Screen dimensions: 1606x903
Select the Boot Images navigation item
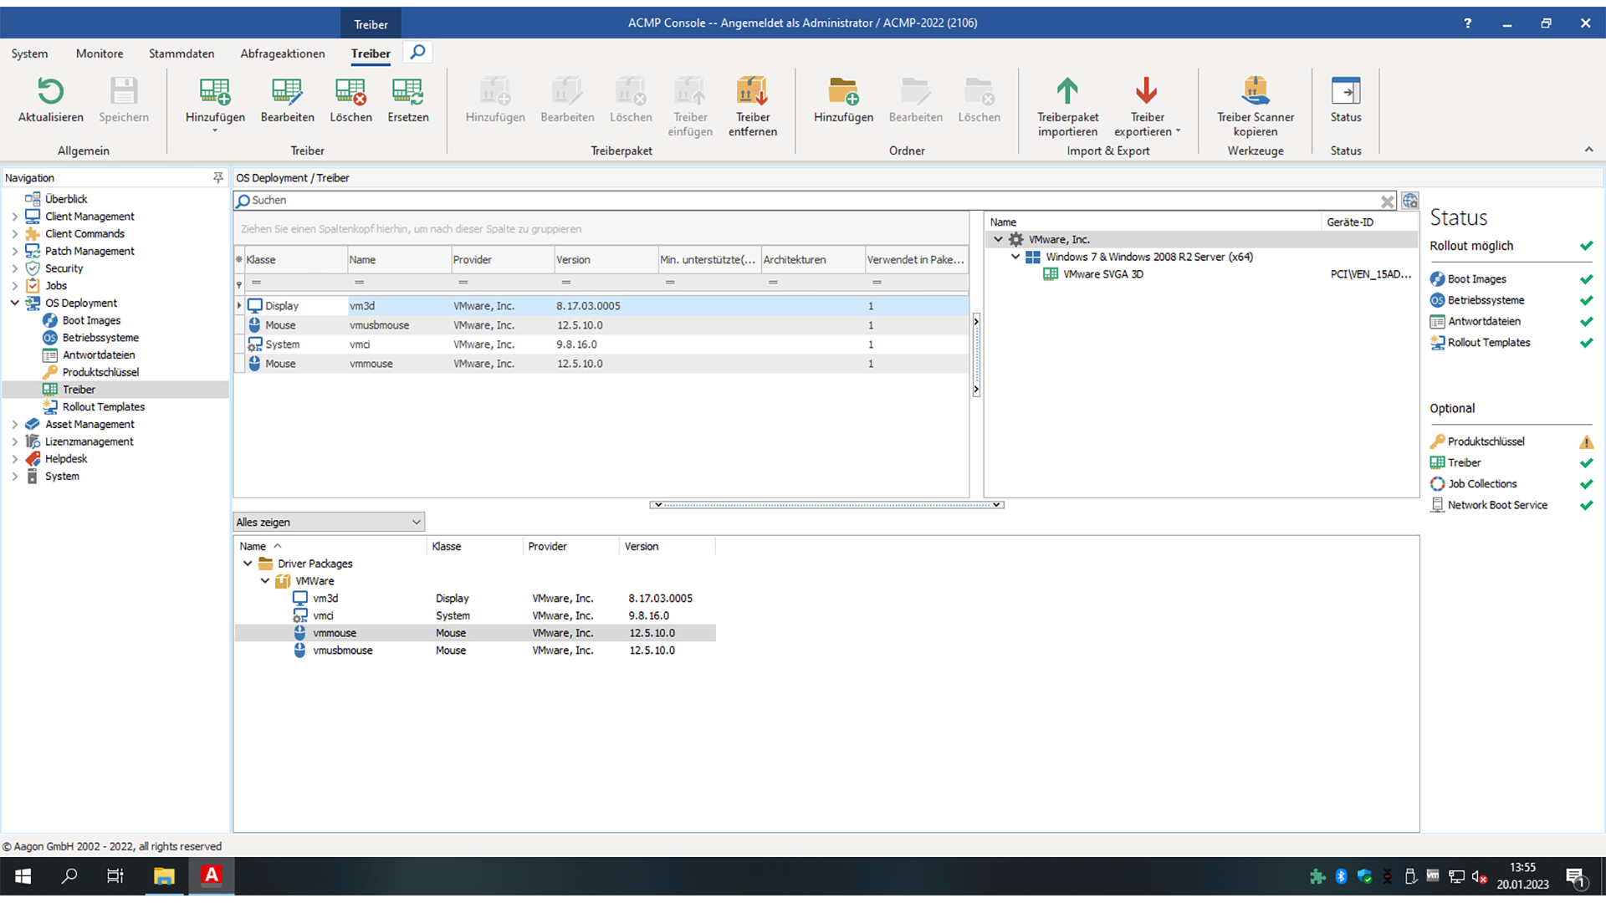coord(91,320)
